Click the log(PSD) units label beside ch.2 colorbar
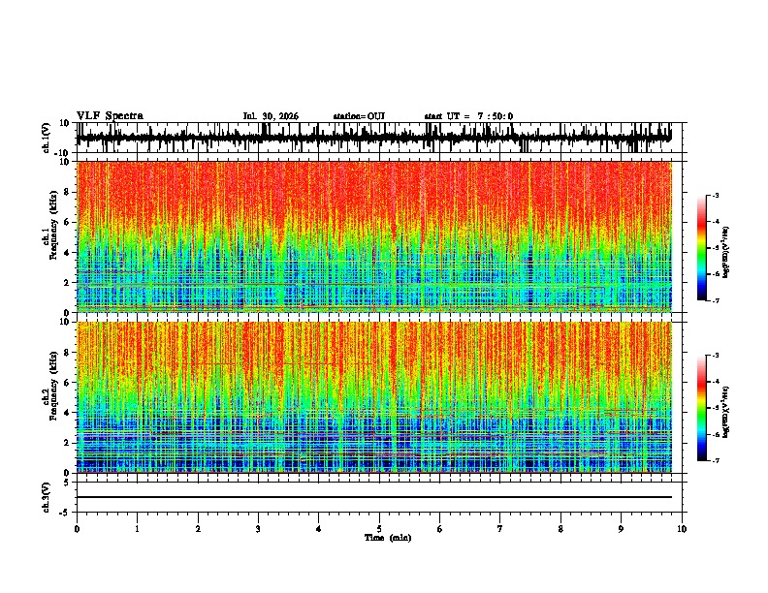This screenshot has width=768, height=593. point(725,412)
